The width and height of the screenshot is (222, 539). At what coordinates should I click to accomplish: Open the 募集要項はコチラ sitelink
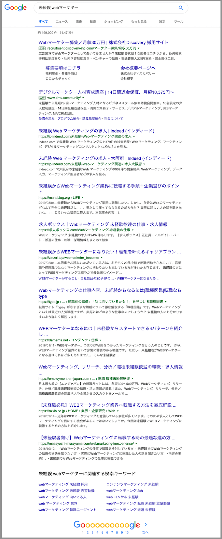pos(63,68)
